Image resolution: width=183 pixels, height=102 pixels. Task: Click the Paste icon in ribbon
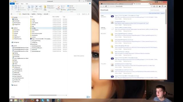tap(15, 7)
